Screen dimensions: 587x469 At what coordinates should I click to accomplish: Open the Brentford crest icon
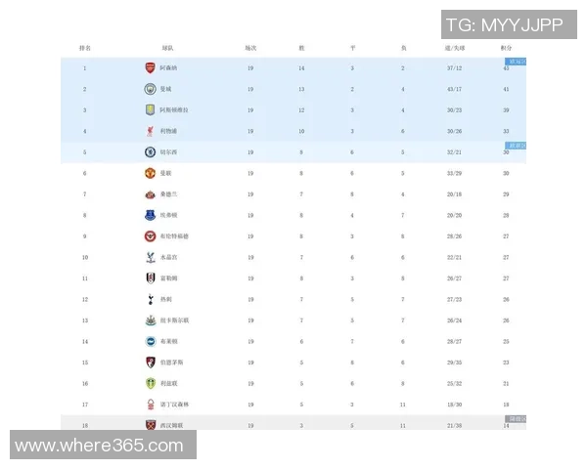click(150, 236)
